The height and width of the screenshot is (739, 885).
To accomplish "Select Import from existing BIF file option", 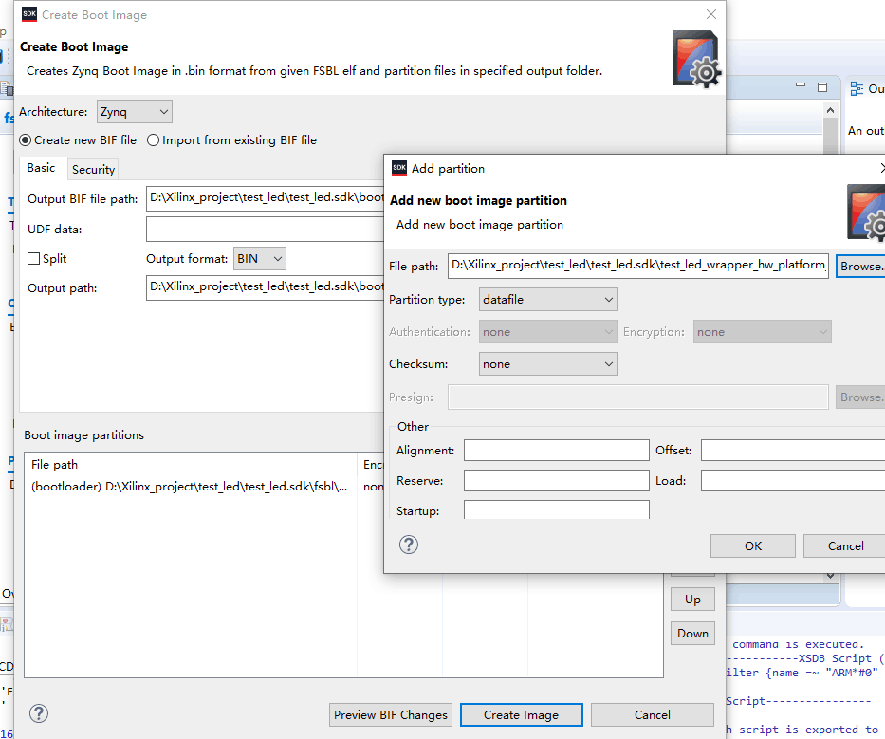I will [232, 140].
